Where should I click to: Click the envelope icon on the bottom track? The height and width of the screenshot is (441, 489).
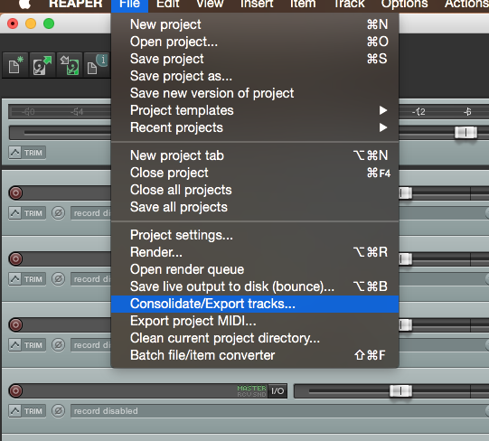(14, 411)
